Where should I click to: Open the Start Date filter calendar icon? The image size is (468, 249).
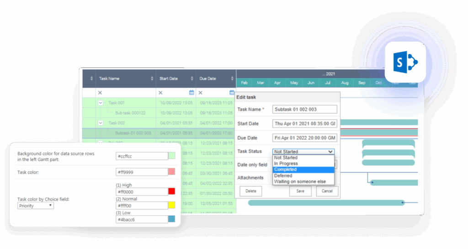point(191,93)
